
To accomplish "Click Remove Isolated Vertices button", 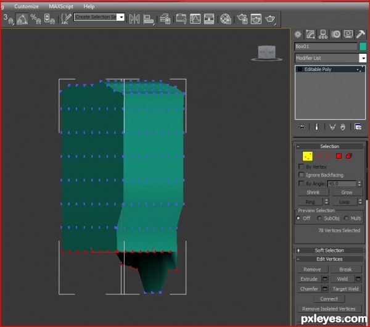I will click(x=329, y=308).
